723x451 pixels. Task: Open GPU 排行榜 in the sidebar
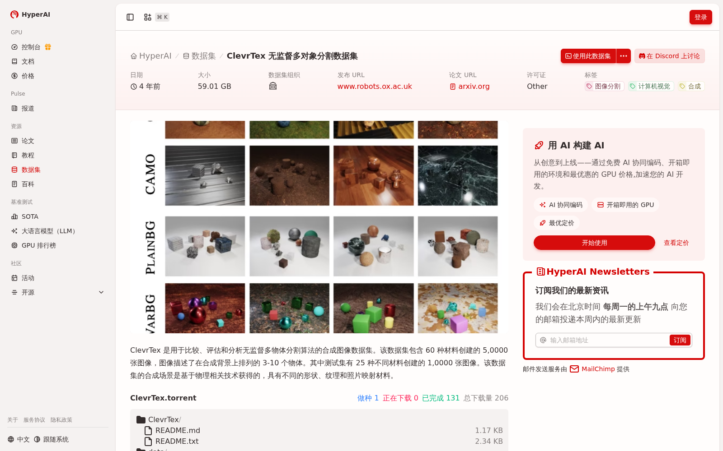pos(39,245)
